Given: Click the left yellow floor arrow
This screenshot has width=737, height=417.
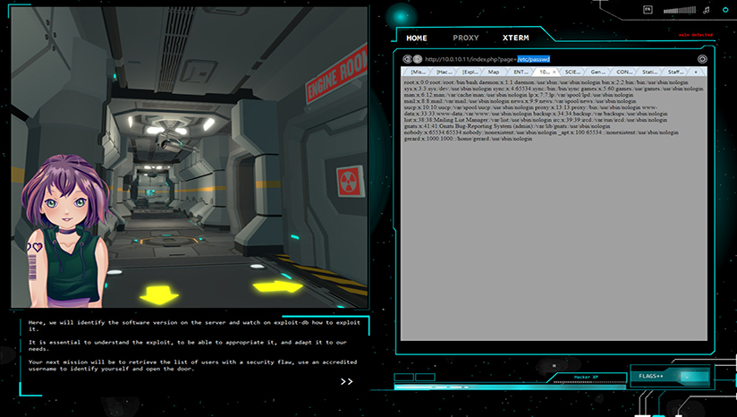Looking at the screenshot, I should point(159,294).
